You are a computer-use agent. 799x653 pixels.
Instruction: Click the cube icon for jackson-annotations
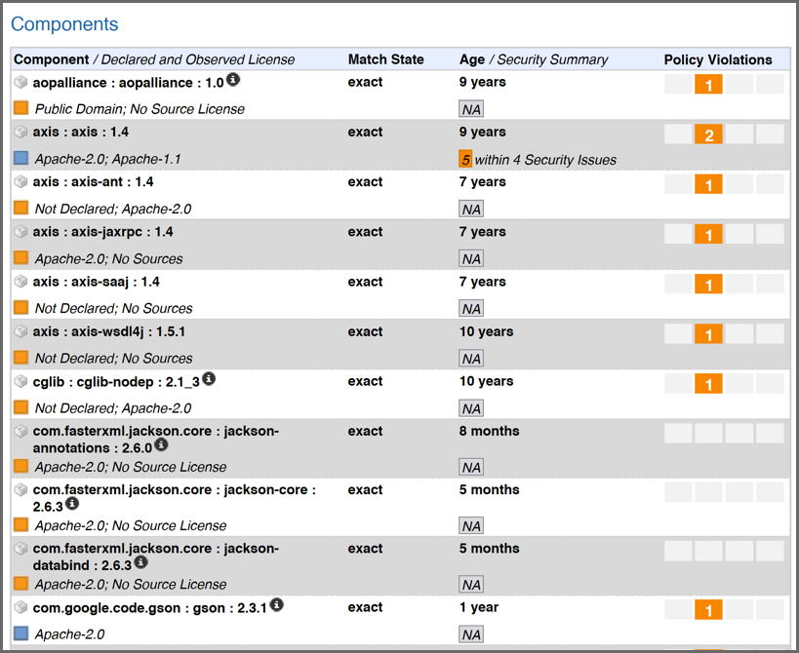click(20, 431)
